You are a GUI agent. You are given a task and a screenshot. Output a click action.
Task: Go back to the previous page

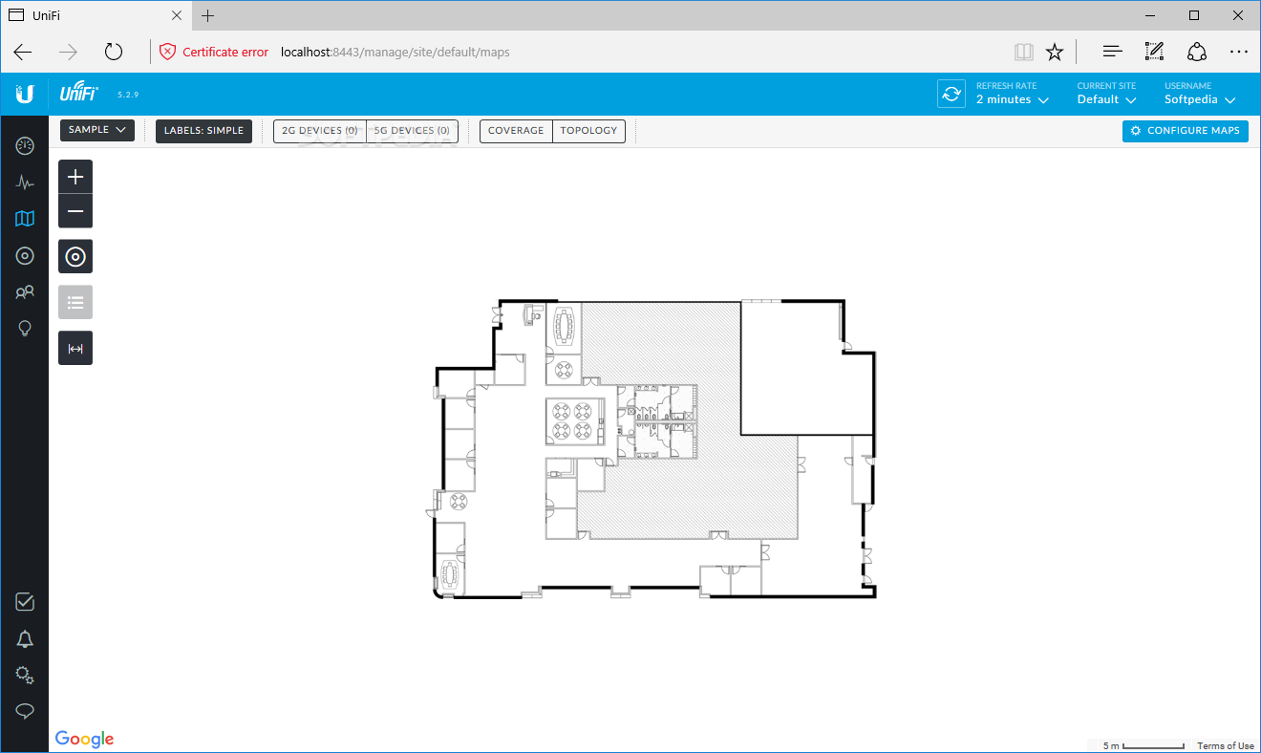23,52
